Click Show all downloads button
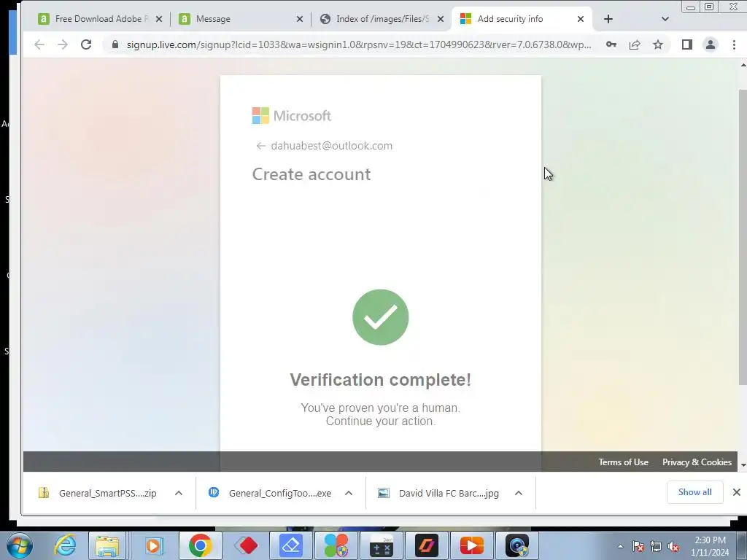The height and width of the screenshot is (560, 747). click(695, 492)
